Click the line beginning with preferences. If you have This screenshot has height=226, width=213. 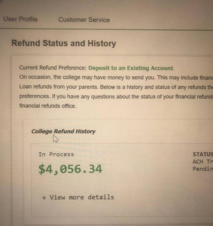[x=114, y=96]
